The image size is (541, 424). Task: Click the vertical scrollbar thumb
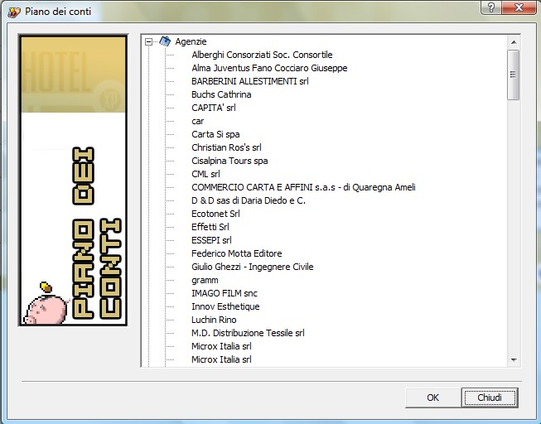pos(514,75)
